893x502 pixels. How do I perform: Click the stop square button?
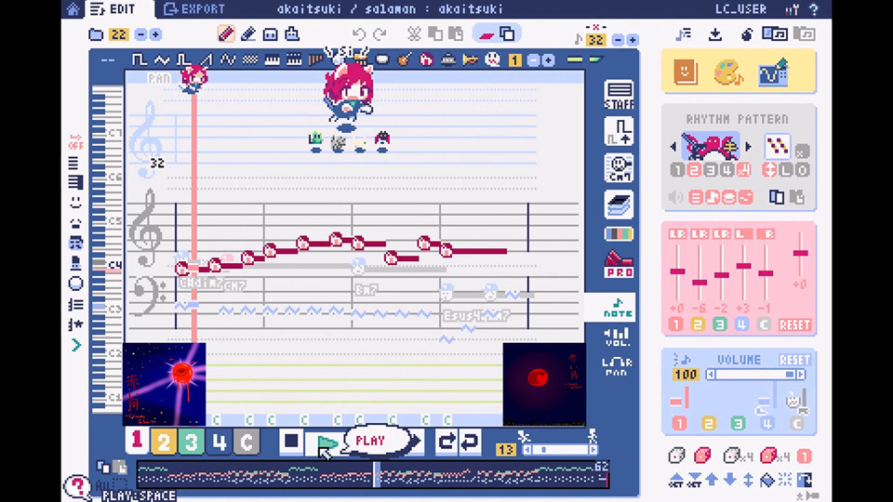291,441
